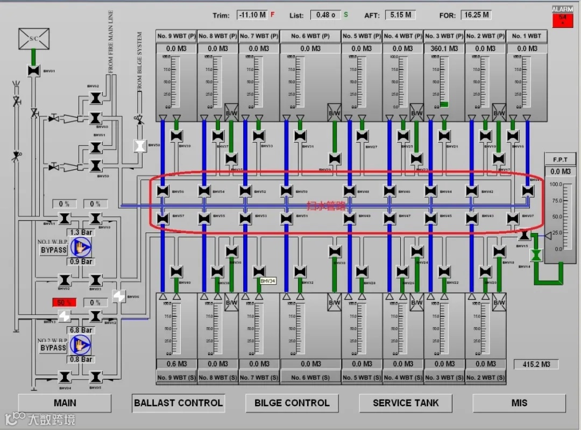The height and width of the screenshot is (430, 581).
Task: Click valve BHV11 above No.1 ballast pump
Action: click(x=65, y=218)
